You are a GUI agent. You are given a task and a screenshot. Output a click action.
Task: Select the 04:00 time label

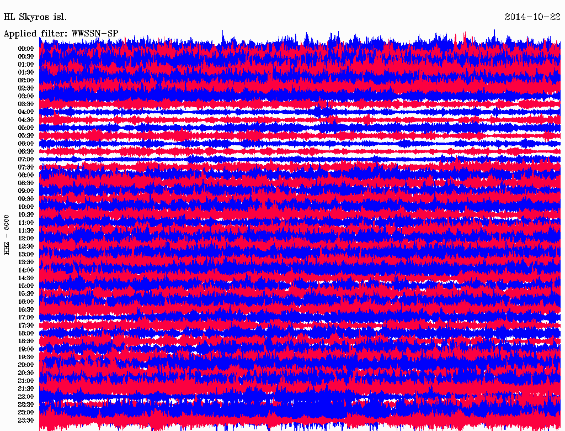tap(25, 112)
